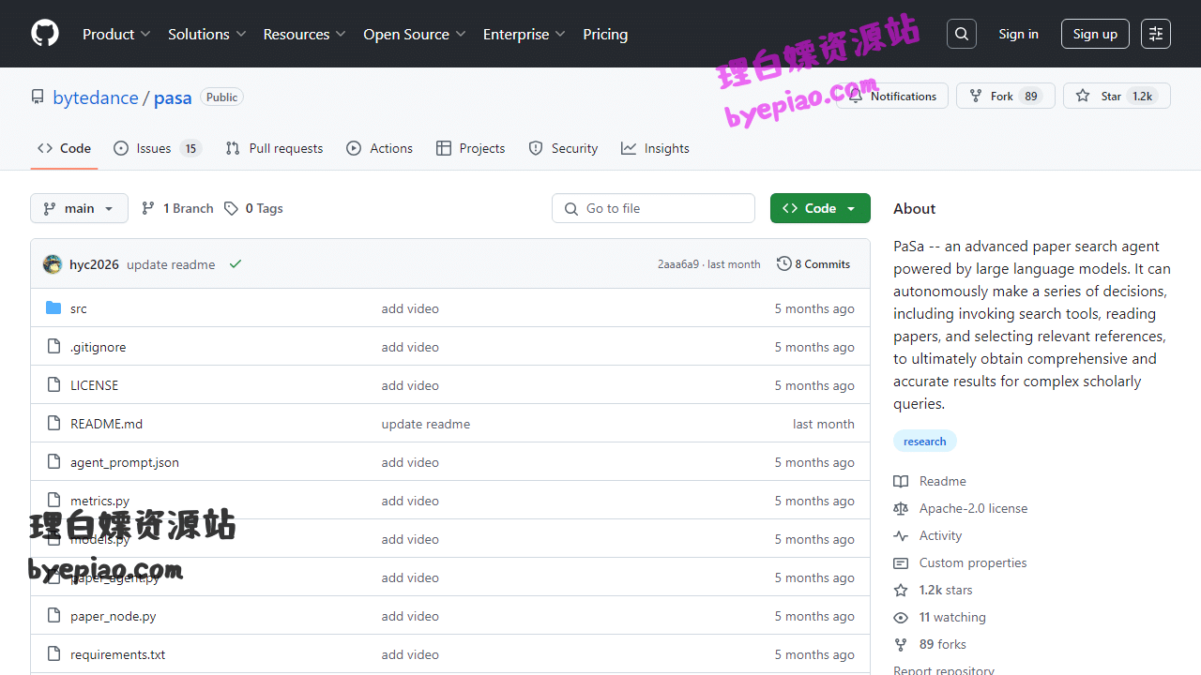
Task: Click the Activity pulse icon
Action: [901, 535]
